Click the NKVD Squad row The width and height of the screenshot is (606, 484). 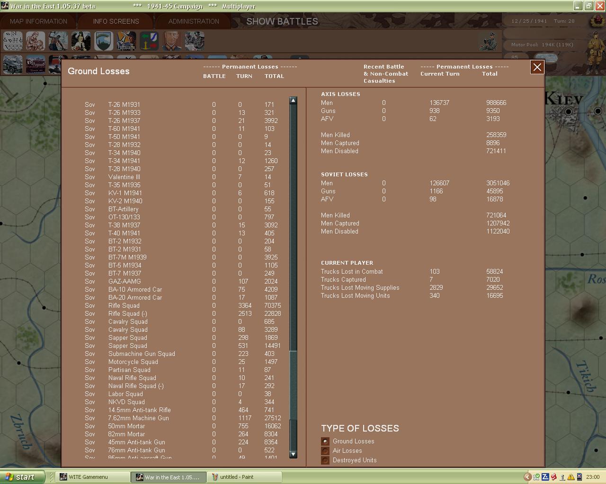click(x=183, y=402)
